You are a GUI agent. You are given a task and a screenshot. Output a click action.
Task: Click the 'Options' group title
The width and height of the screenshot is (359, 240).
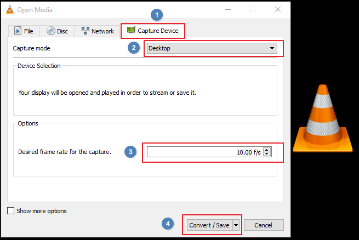point(28,123)
